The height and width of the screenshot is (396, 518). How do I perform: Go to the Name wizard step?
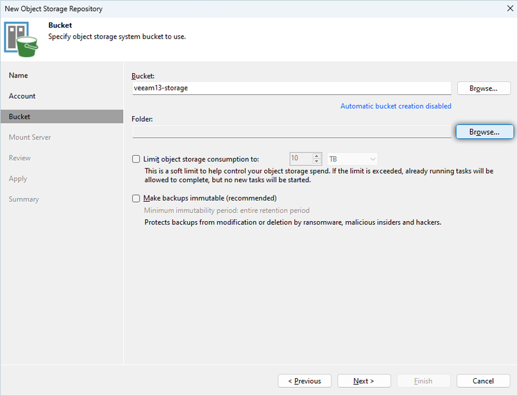(19, 76)
